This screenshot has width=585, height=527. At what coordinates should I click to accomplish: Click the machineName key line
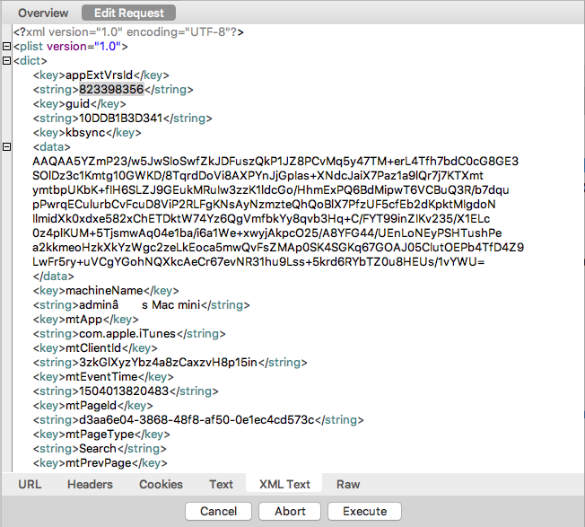pos(106,290)
